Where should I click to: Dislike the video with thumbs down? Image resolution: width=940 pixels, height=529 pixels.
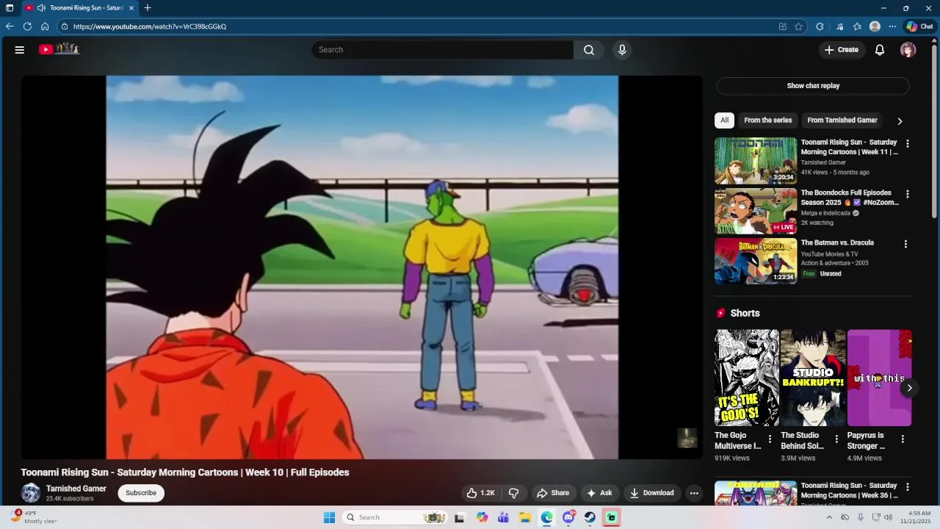point(514,493)
